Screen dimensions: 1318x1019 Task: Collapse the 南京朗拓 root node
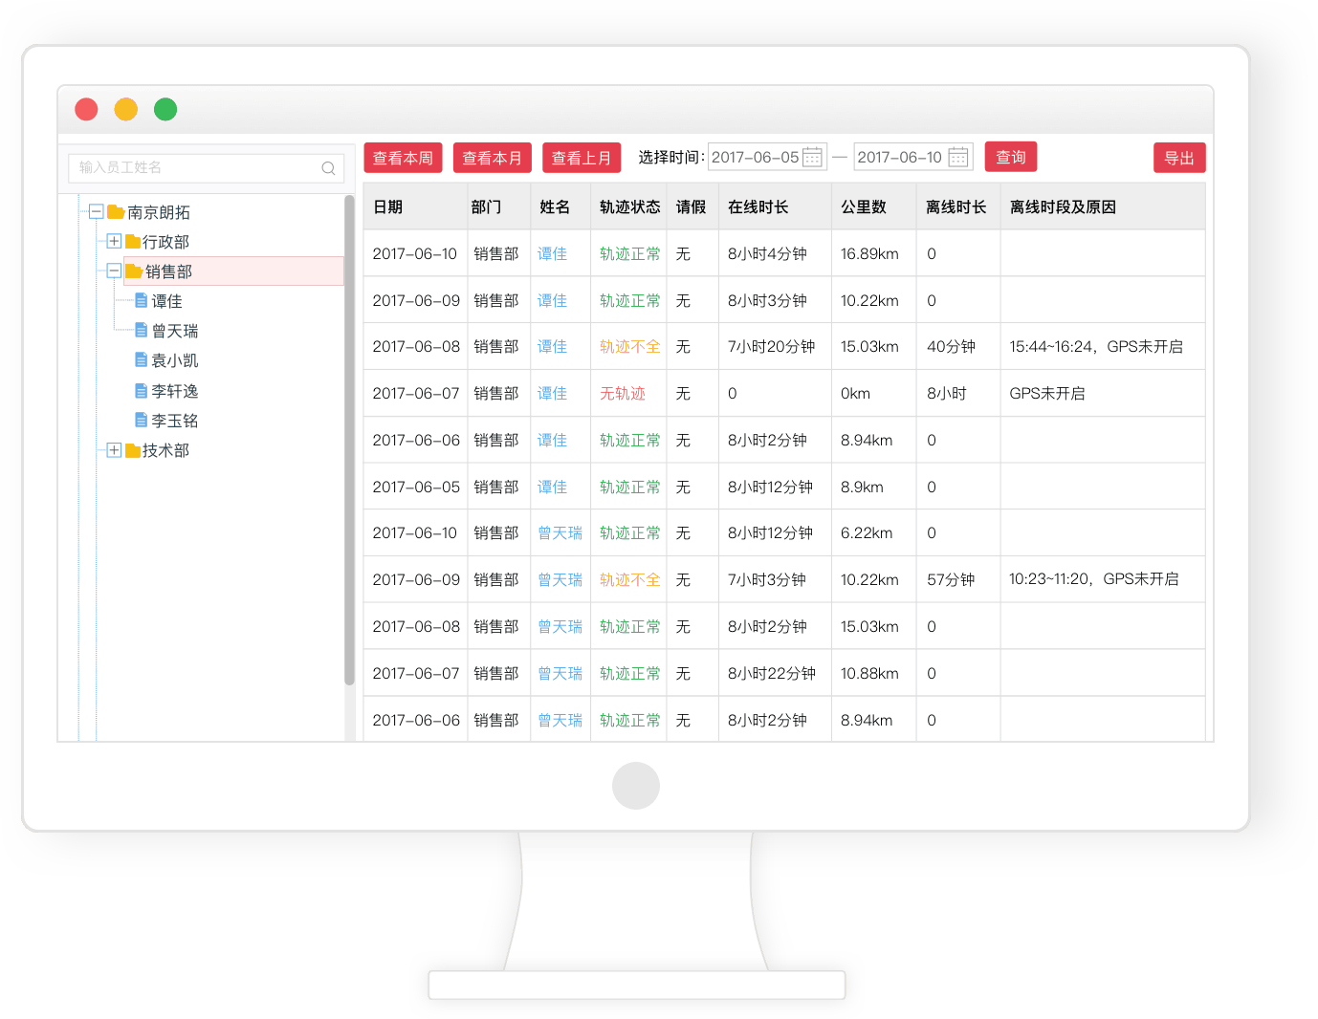[96, 211]
